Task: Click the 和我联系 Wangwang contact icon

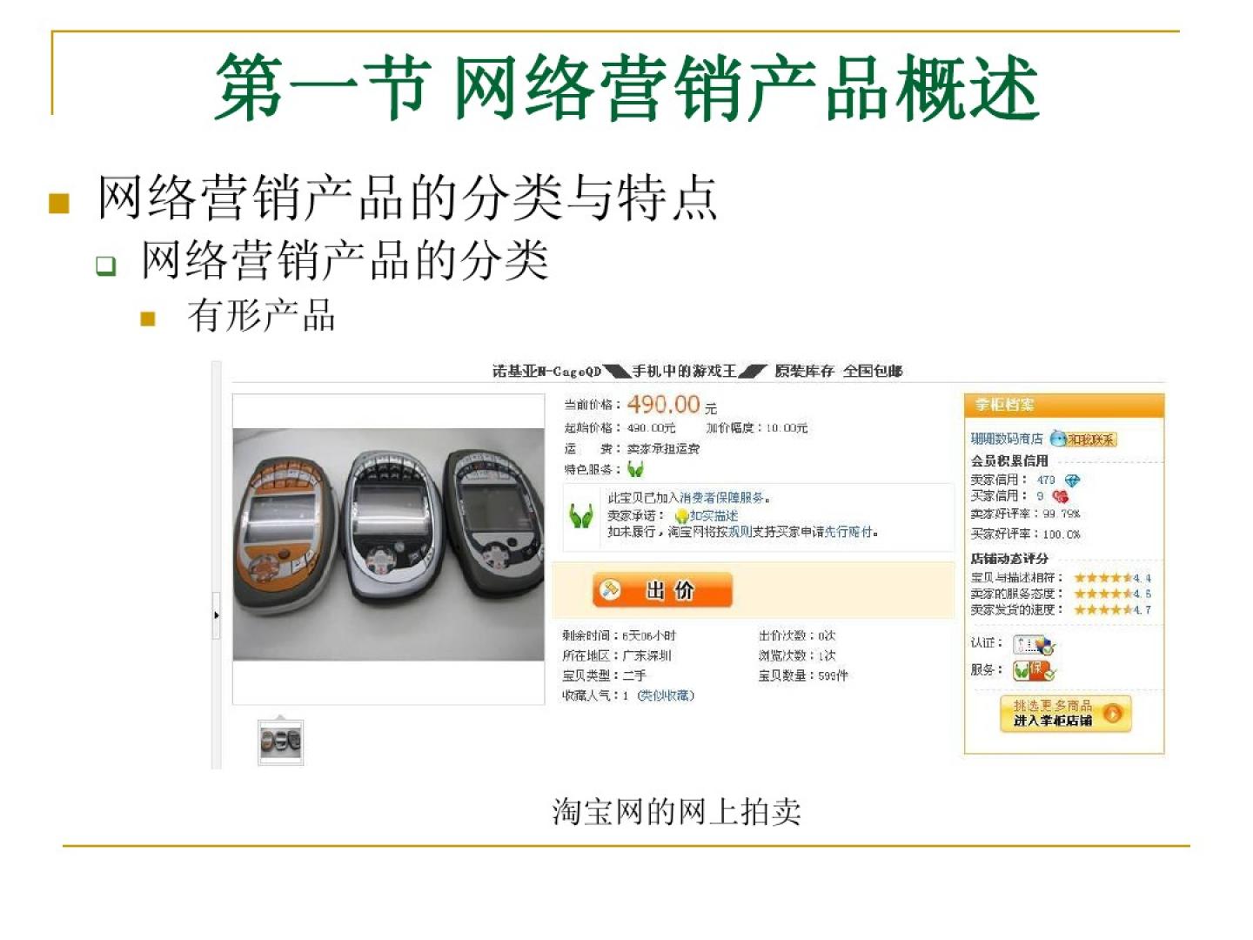Action: (1082, 439)
